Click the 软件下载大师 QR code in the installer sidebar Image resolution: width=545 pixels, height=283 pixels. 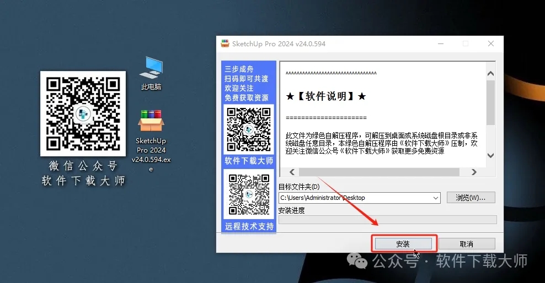click(249, 129)
